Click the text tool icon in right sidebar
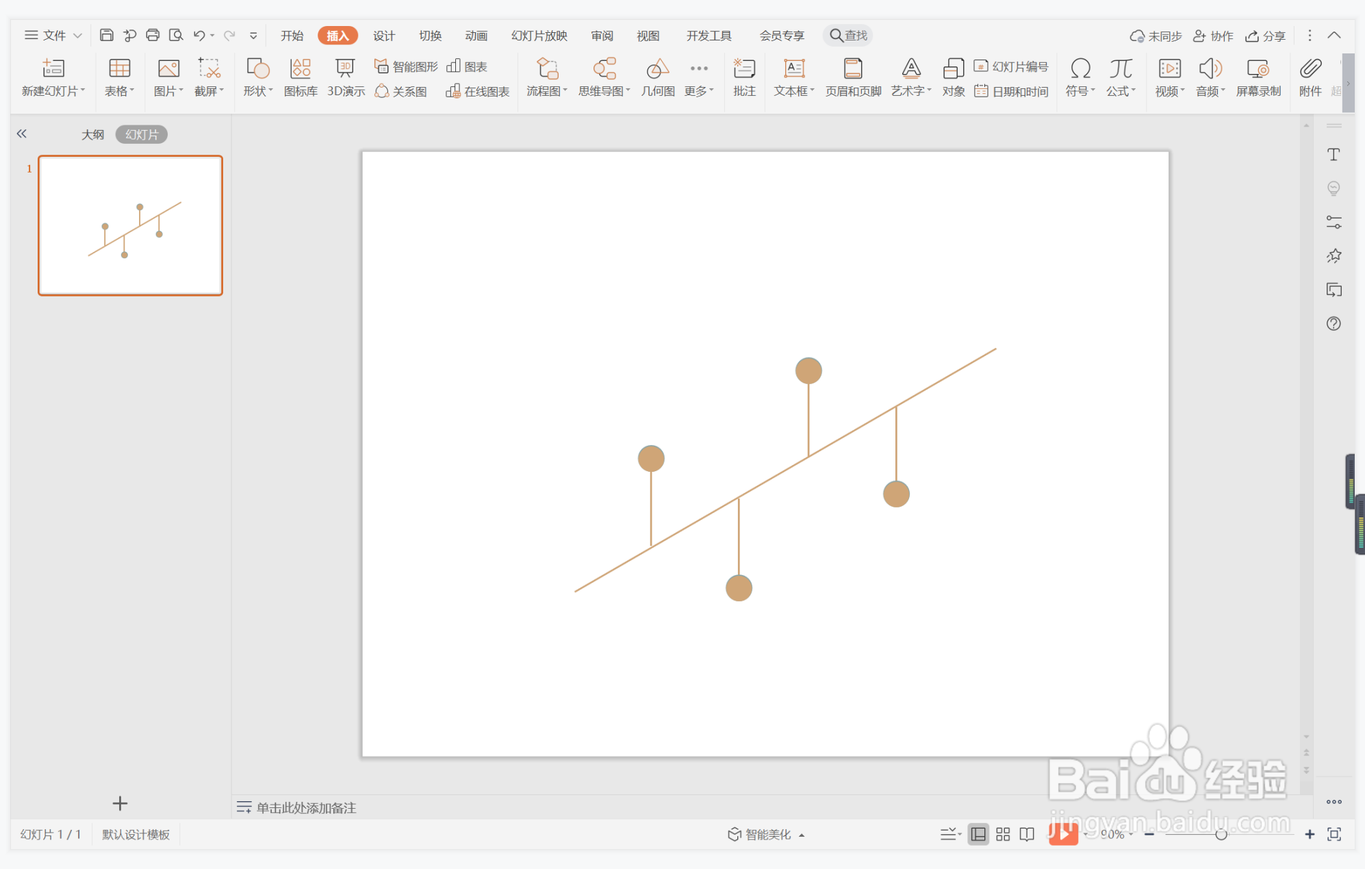The width and height of the screenshot is (1365, 869). click(1334, 155)
